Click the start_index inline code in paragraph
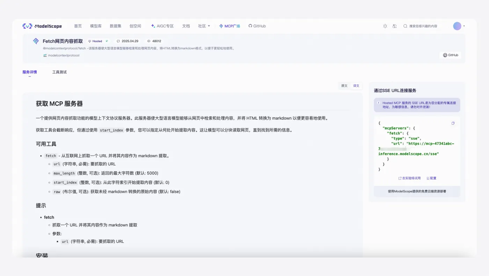Viewport: 489px width, 276px height. point(111,130)
